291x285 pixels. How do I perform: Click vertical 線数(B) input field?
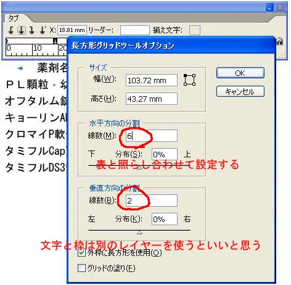tap(152, 200)
